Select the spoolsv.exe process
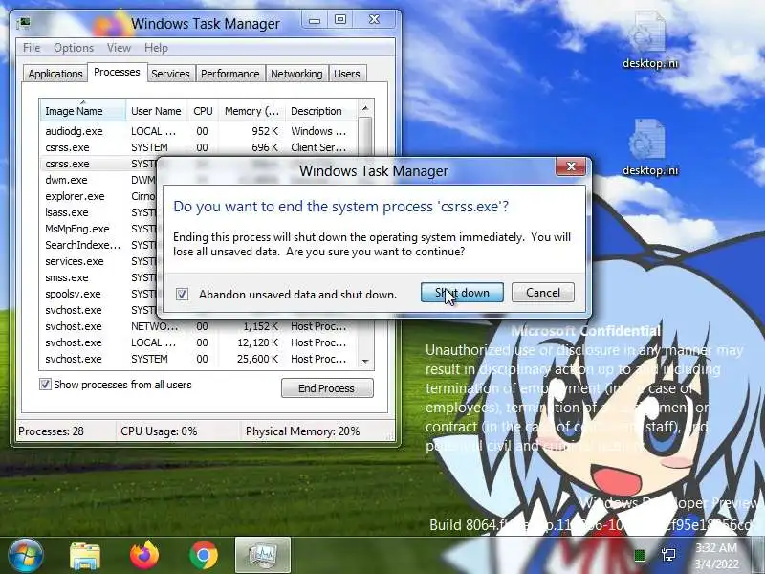765x574 pixels. 98,294
